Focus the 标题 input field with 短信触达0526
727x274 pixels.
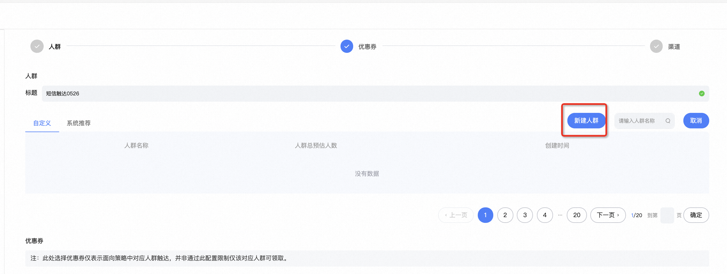pyautogui.click(x=376, y=94)
